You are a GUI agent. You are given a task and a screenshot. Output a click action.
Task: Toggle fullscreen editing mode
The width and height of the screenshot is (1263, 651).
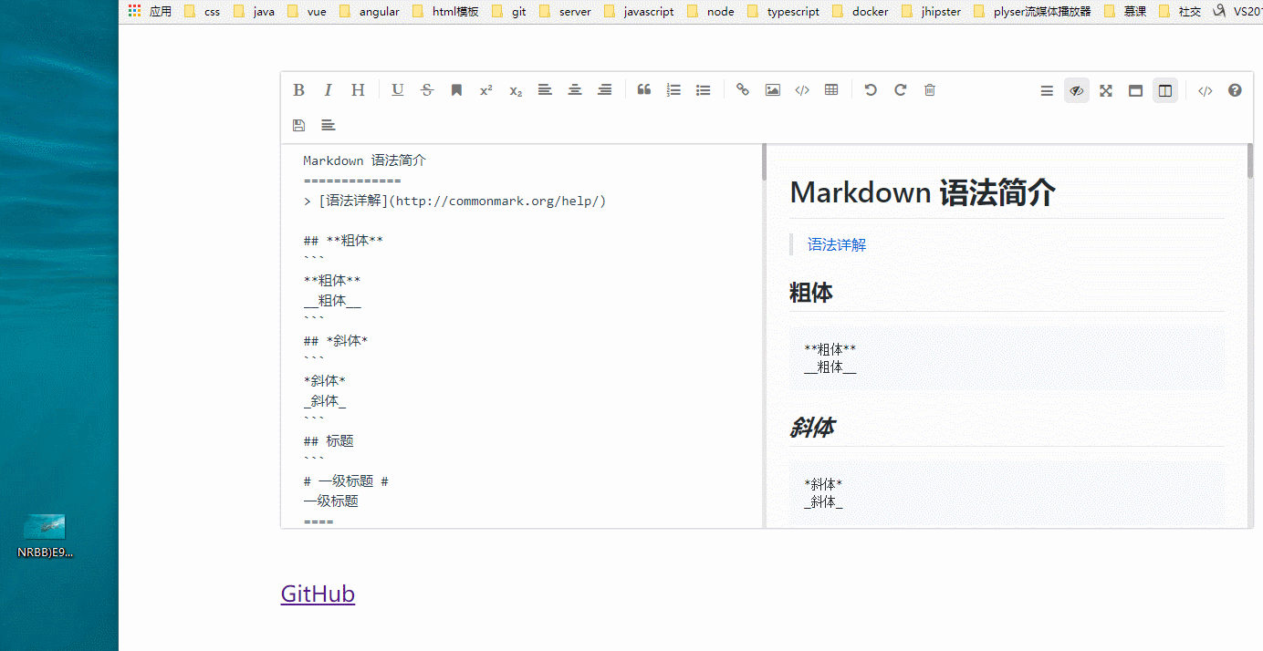(1106, 91)
